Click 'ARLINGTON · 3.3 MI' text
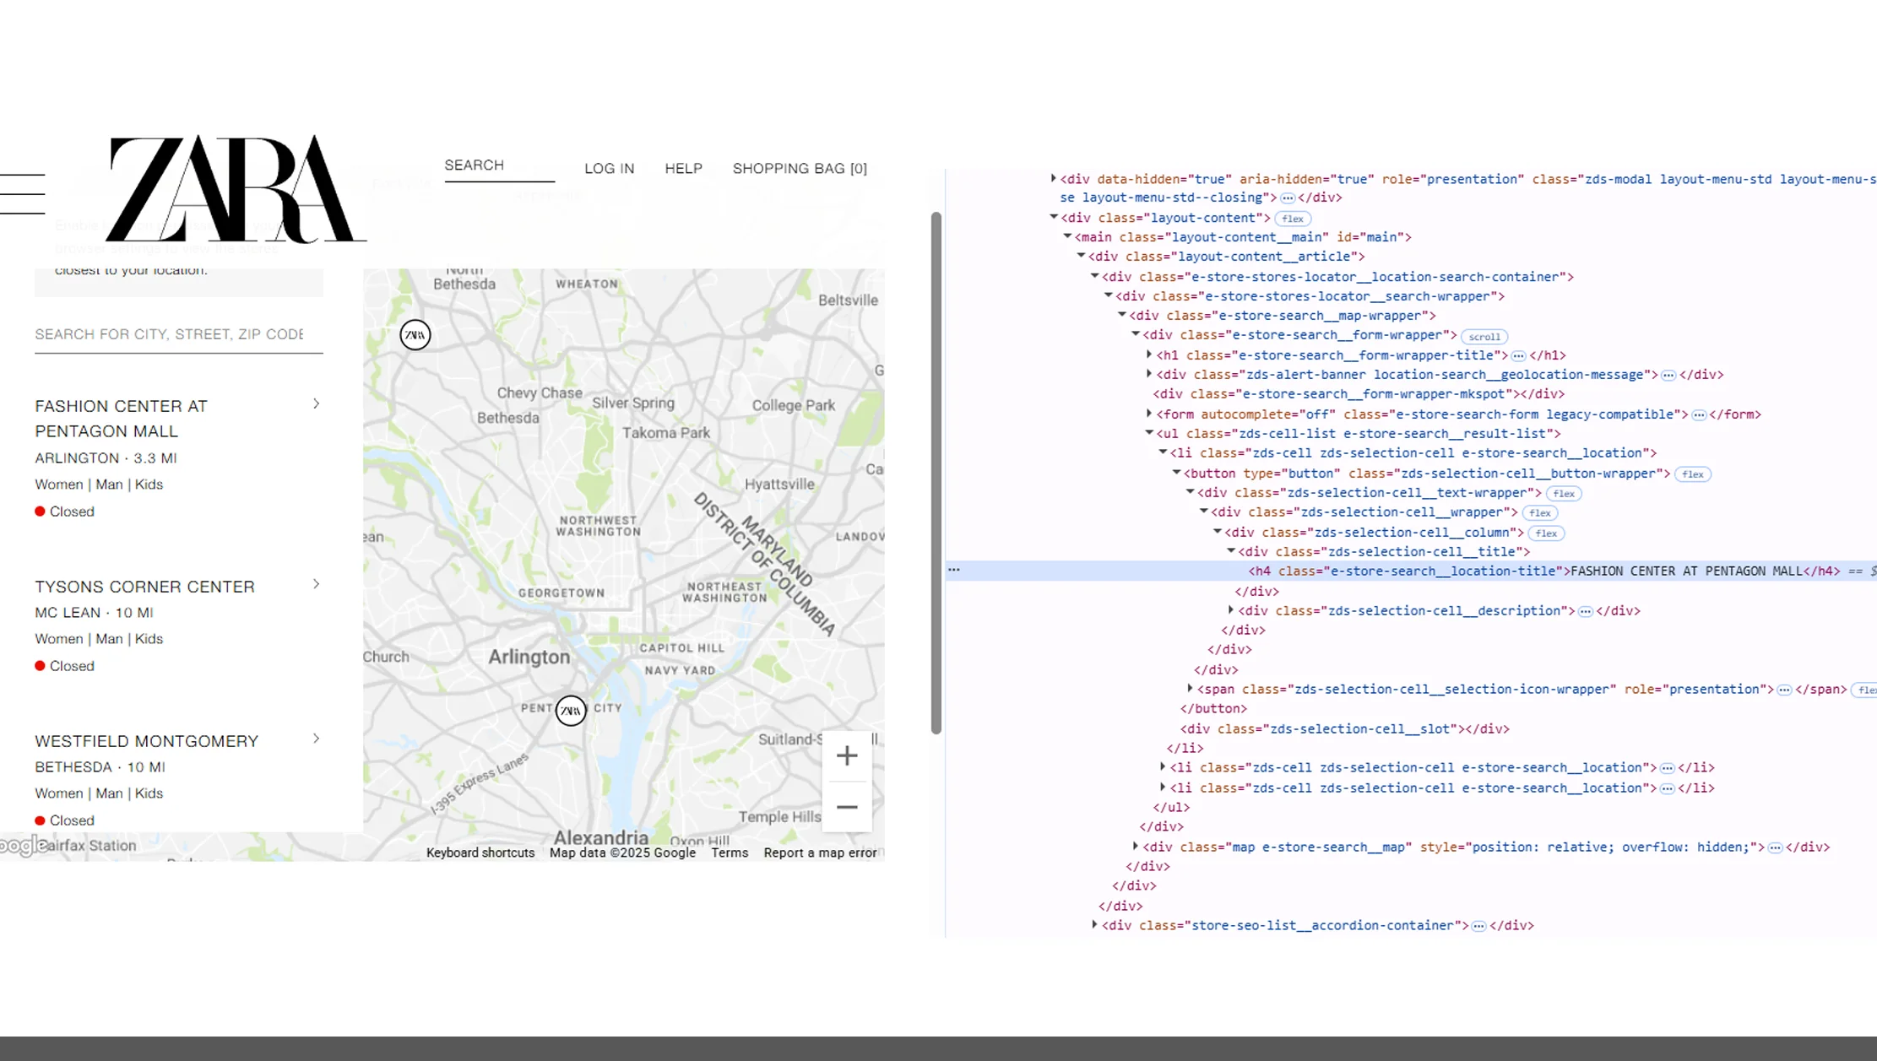Image resolution: width=1877 pixels, height=1061 pixels. tap(106, 458)
